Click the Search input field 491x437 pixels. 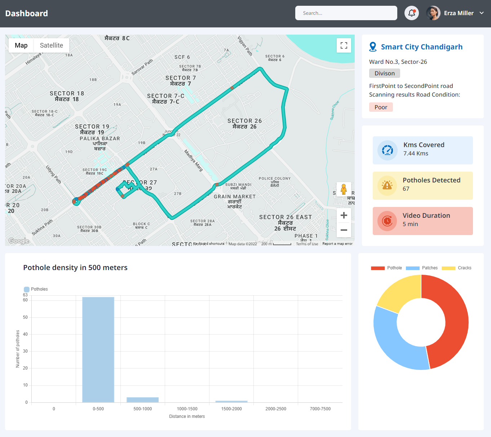tap(346, 13)
